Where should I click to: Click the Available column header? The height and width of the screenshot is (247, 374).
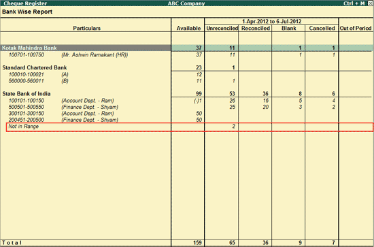[188, 28]
